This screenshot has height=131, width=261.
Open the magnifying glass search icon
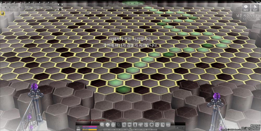[102, 125]
